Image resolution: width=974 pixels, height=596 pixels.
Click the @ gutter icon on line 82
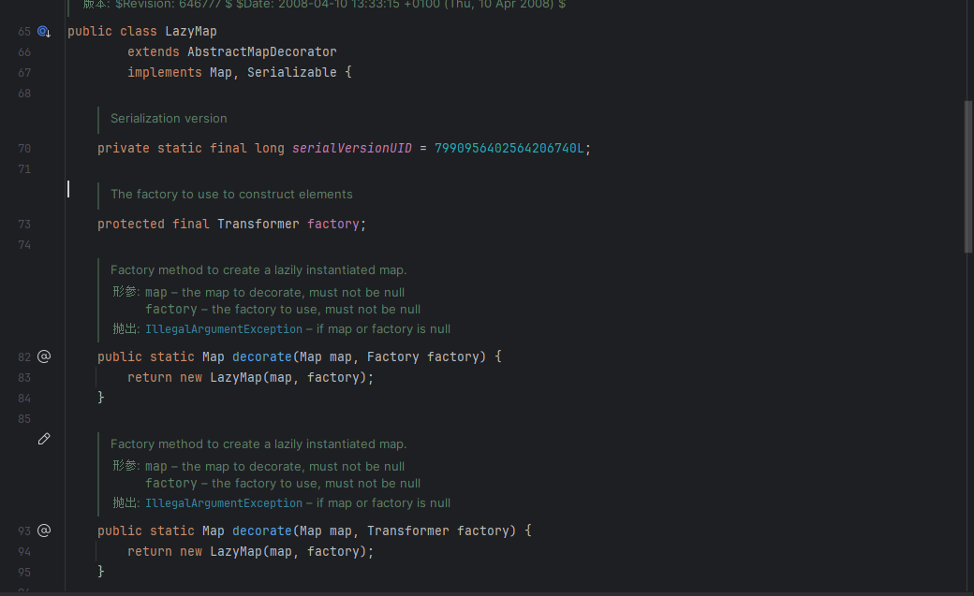pos(44,356)
